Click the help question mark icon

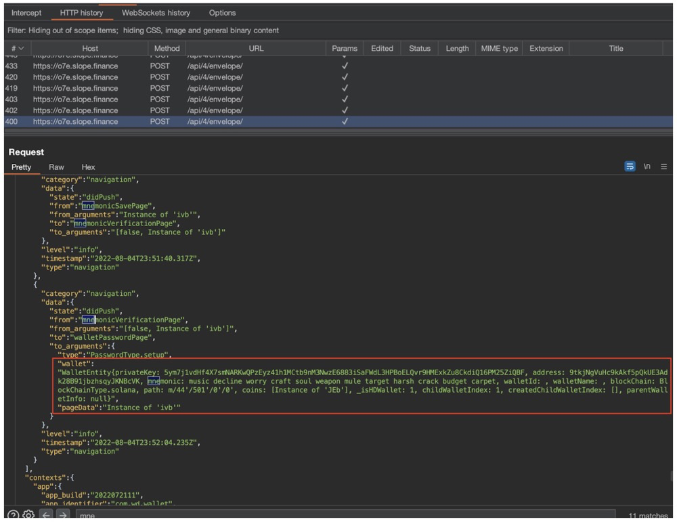pos(14,515)
